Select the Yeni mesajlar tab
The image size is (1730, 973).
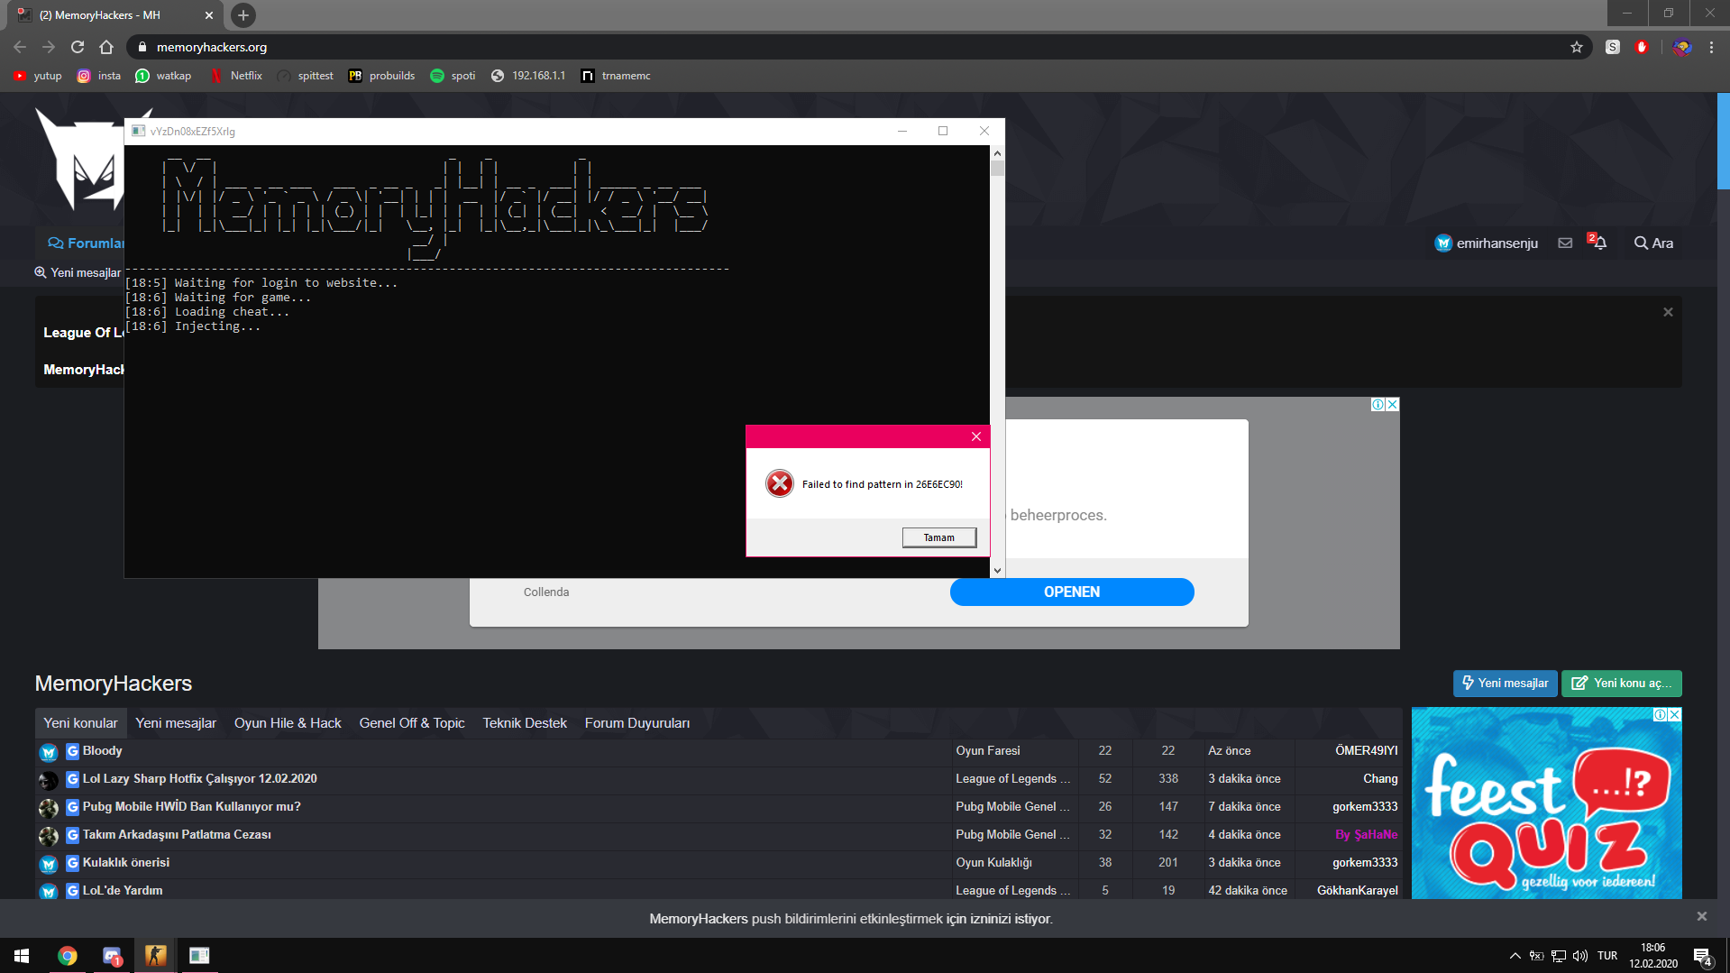click(176, 723)
